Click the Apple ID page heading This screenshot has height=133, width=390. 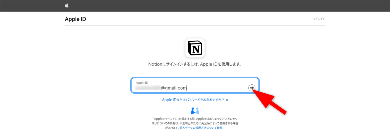click(x=75, y=19)
